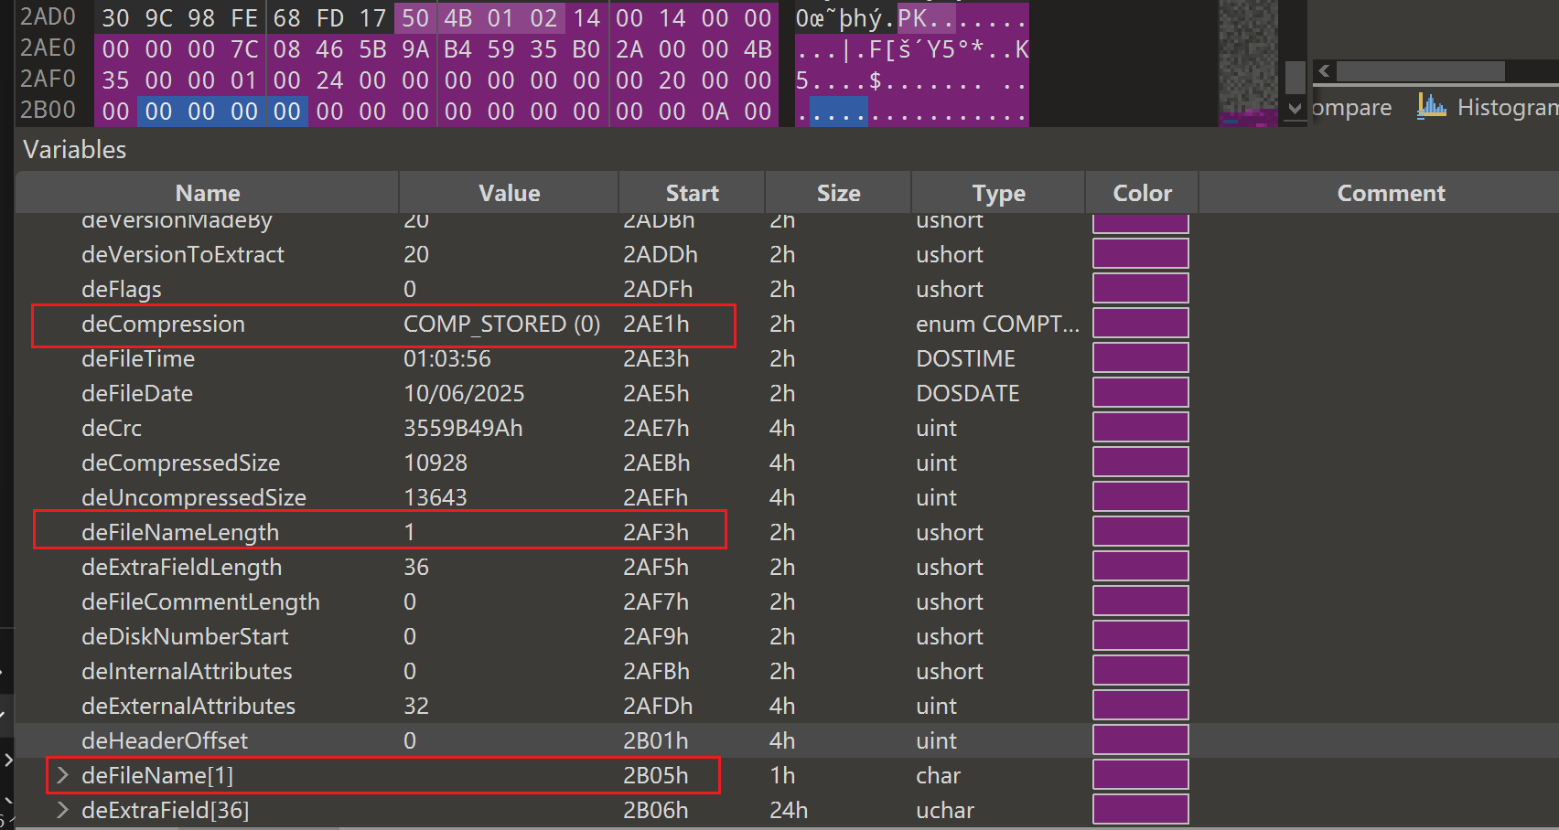
Task: Click hex byte 7C in row 2AE0
Action: [x=244, y=49]
